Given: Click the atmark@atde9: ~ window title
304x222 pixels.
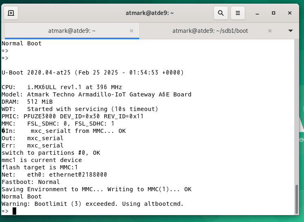Looking at the screenshot, I should 149,13.
